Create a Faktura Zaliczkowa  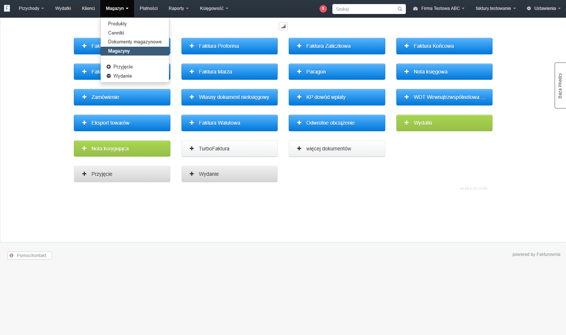click(337, 46)
